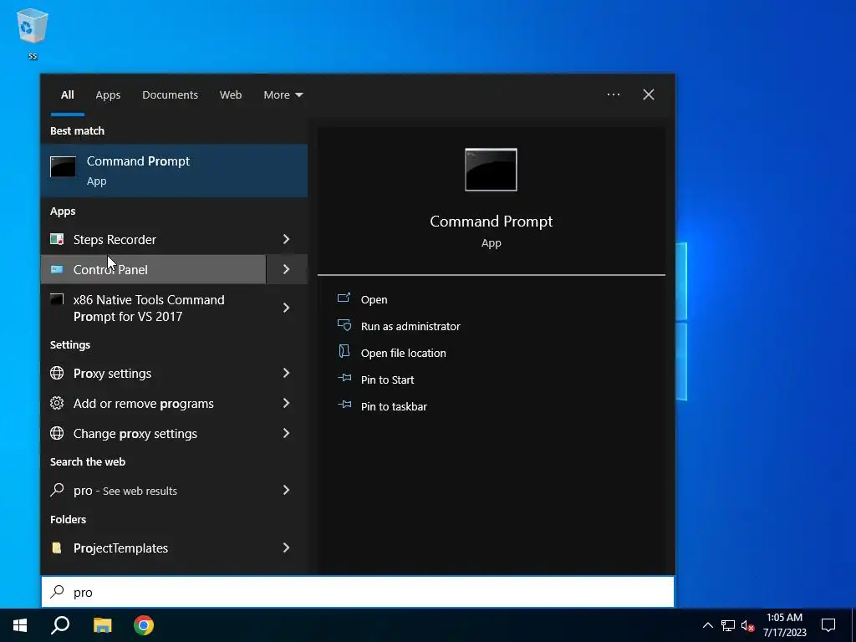Viewport: 856px width, 642px height.
Task: Select 'Change proxy settings' result text
Action: (x=135, y=434)
